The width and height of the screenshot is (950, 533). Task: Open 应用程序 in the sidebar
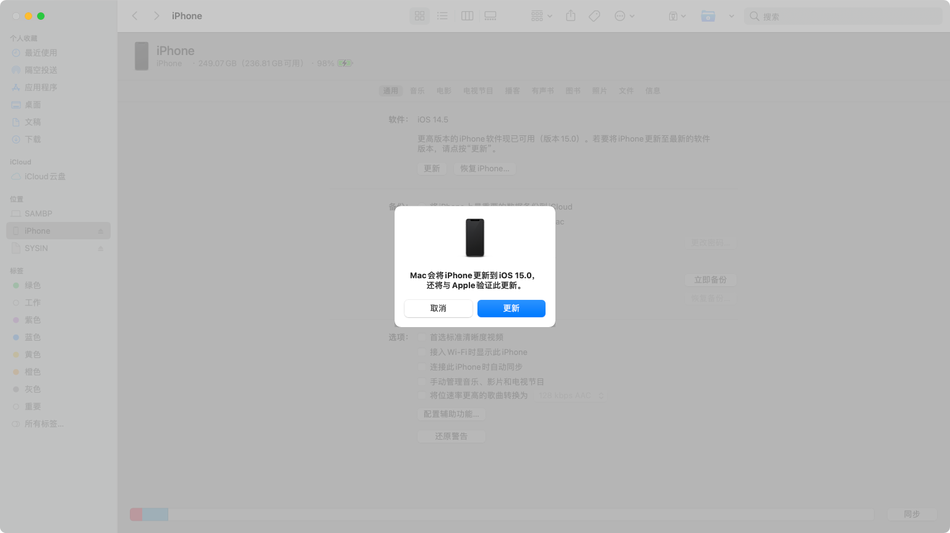click(x=58, y=88)
